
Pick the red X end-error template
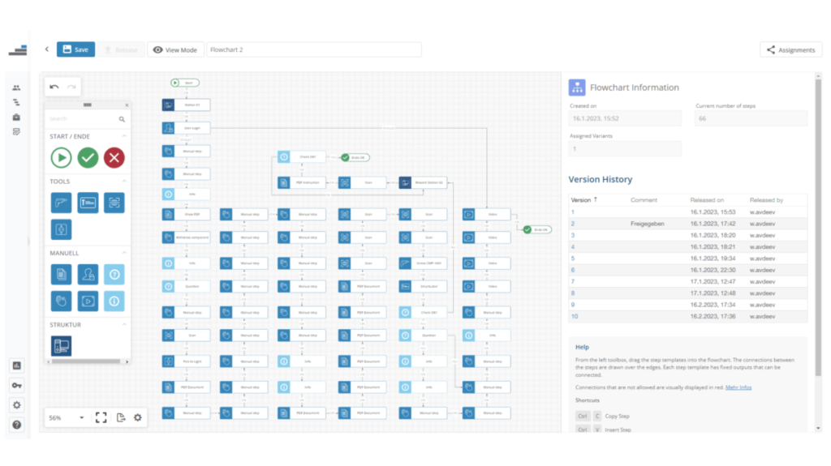tap(114, 157)
